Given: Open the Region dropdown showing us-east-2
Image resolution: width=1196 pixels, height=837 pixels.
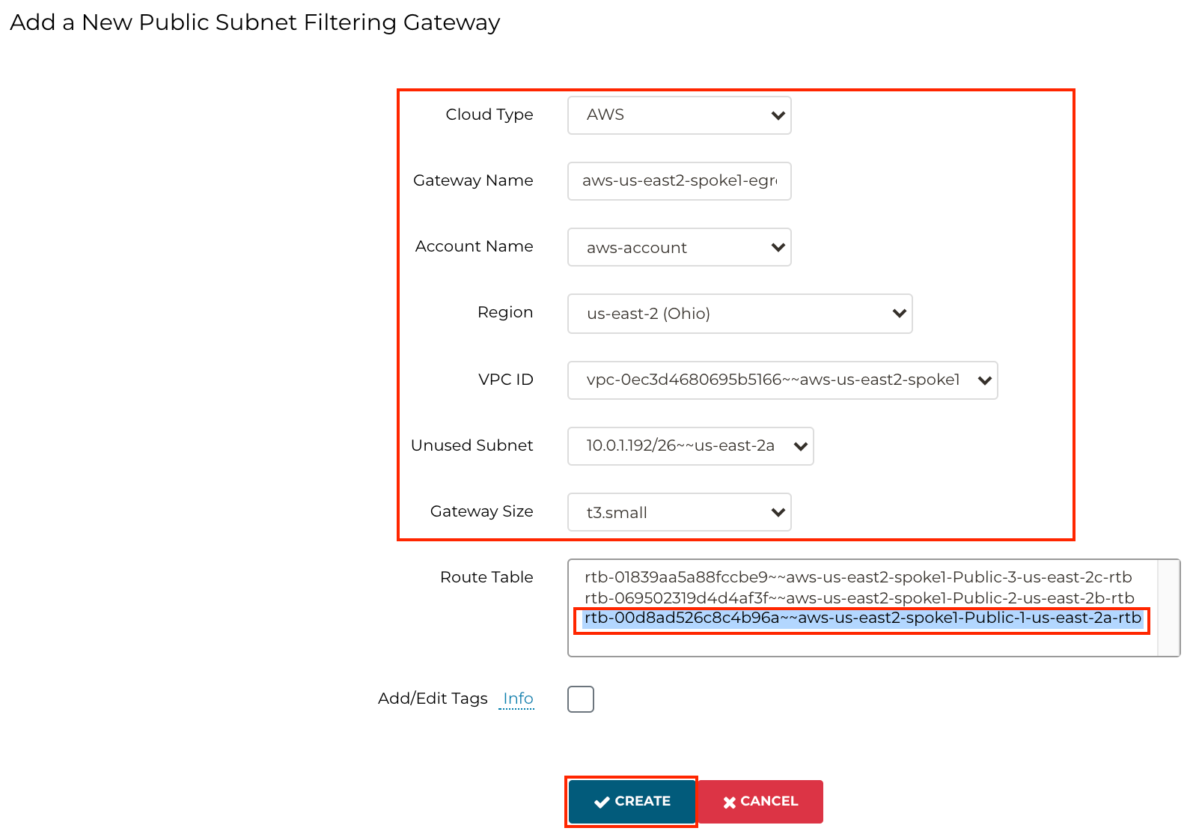Looking at the screenshot, I should click(x=739, y=313).
